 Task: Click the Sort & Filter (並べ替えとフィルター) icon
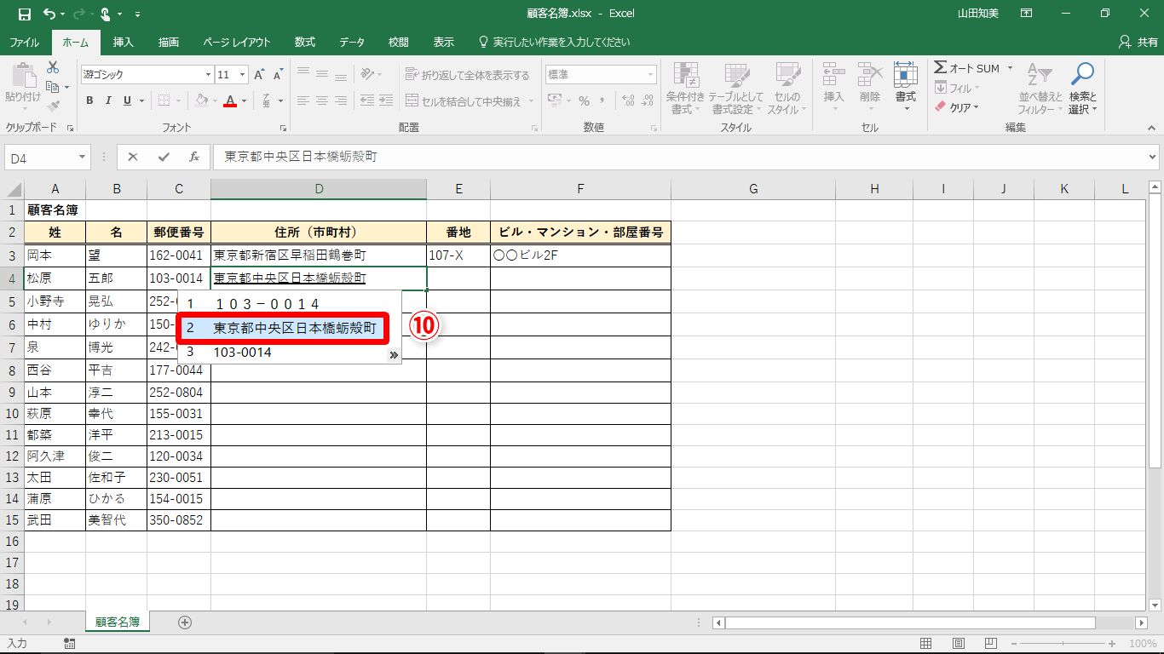pyautogui.click(x=1040, y=75)
